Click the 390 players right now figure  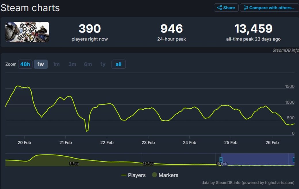90,29
